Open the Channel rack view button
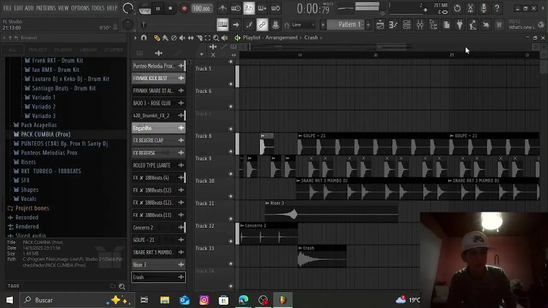This screenshot has height=308, width=548. (x=406, y=25)
